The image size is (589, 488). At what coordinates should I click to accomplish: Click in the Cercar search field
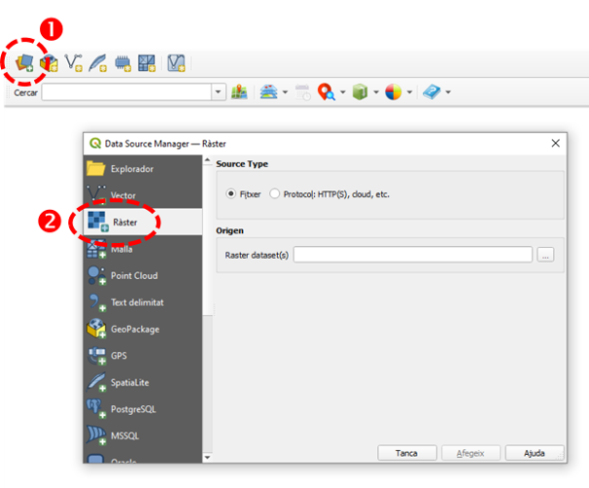pos(126,92)
